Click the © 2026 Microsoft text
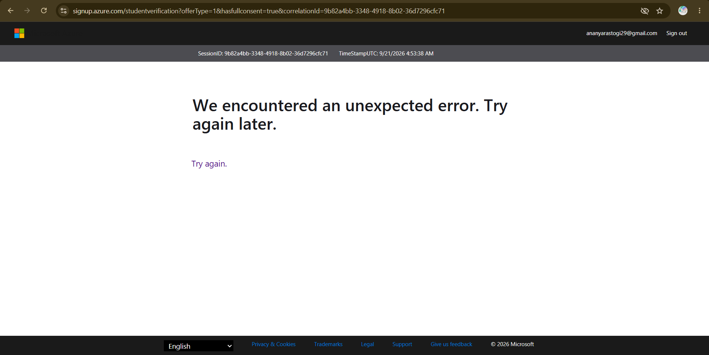 512,344
